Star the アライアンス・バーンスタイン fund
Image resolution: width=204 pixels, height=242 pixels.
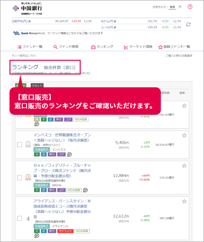coord(184,202)
